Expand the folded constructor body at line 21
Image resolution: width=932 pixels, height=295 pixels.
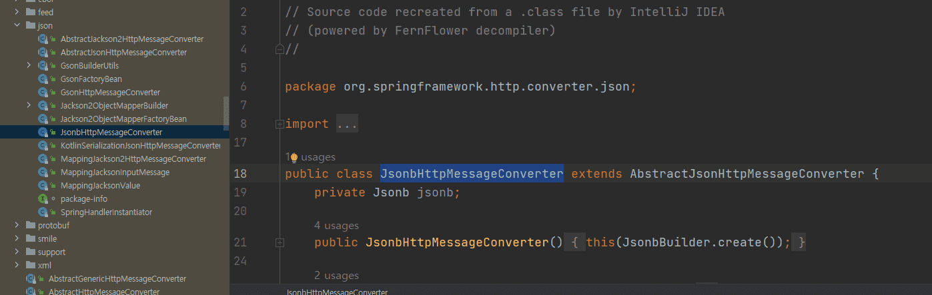(x=280, y=243)
